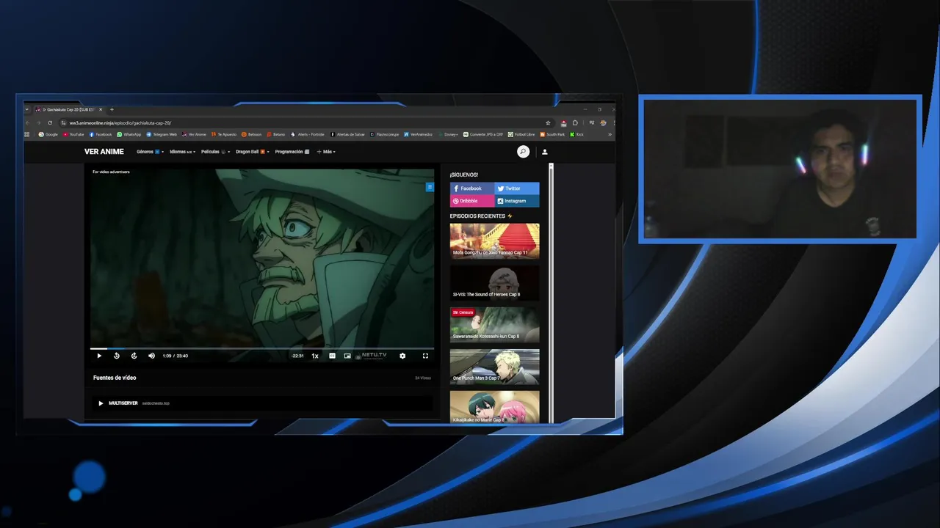Click the '24 Vistas' view count text

423,378
